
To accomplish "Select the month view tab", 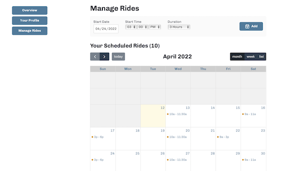I will click(237, 57).
